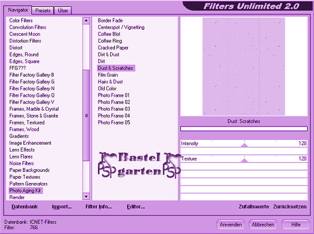Open the Presets tab
This screenshot has height=234, width=314.
point(43,11)
